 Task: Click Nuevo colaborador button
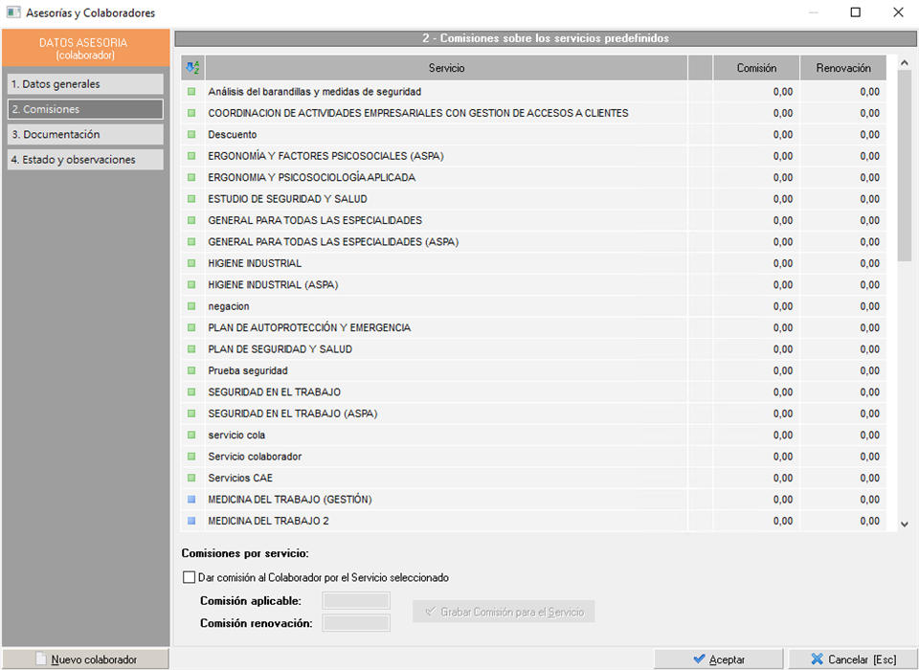point(85,659)
